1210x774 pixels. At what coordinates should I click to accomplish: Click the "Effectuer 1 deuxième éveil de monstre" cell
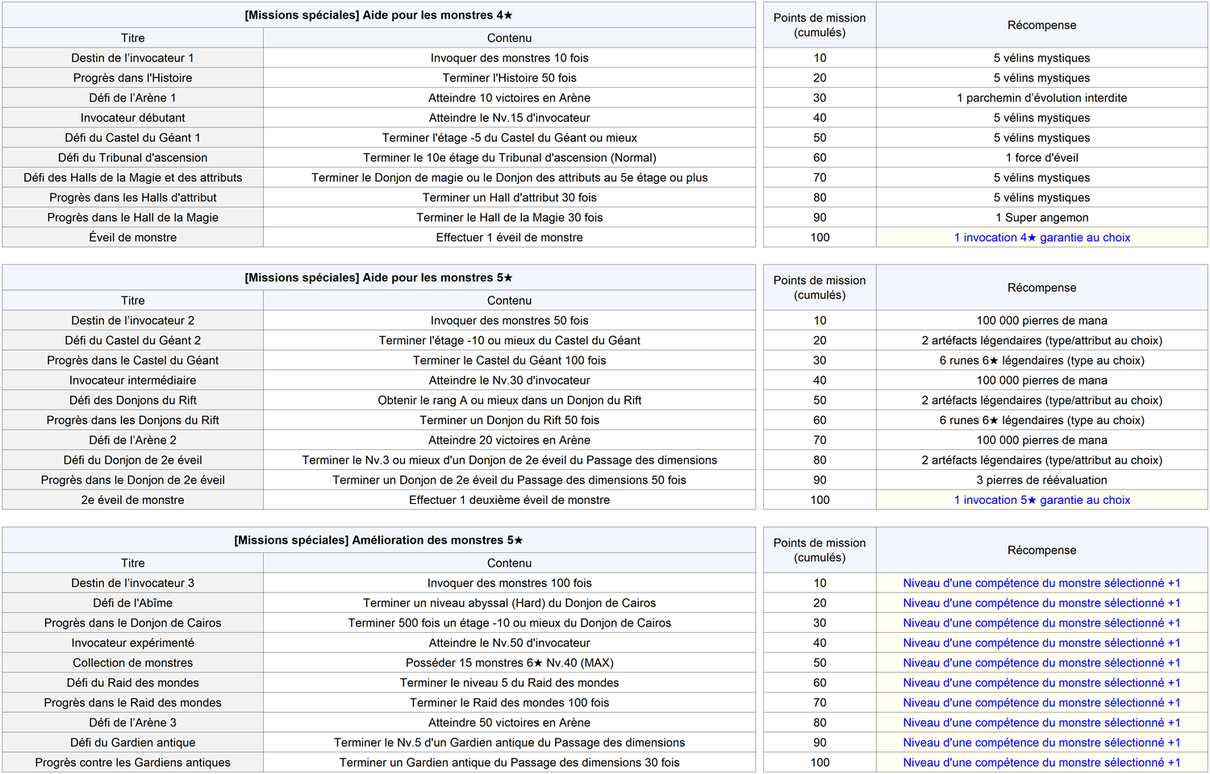coord(509,501)
